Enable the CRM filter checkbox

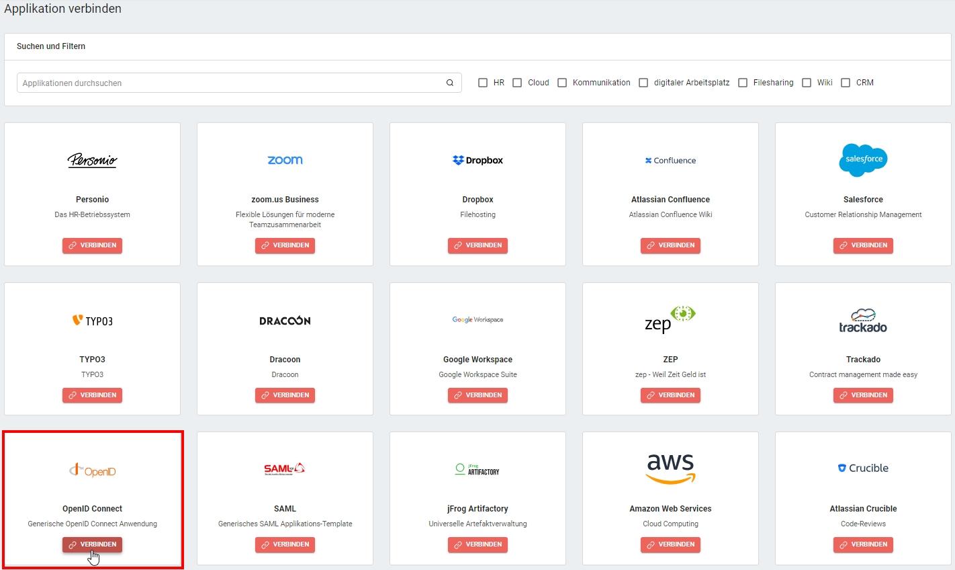pyautogui.click(x=846, y=83)
